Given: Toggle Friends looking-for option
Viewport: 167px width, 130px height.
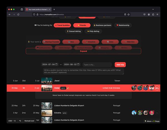Looking at the screenshot, I should click(82, 25).
